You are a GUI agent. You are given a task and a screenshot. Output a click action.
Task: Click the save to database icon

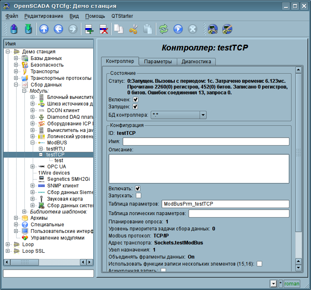(28, 29)
